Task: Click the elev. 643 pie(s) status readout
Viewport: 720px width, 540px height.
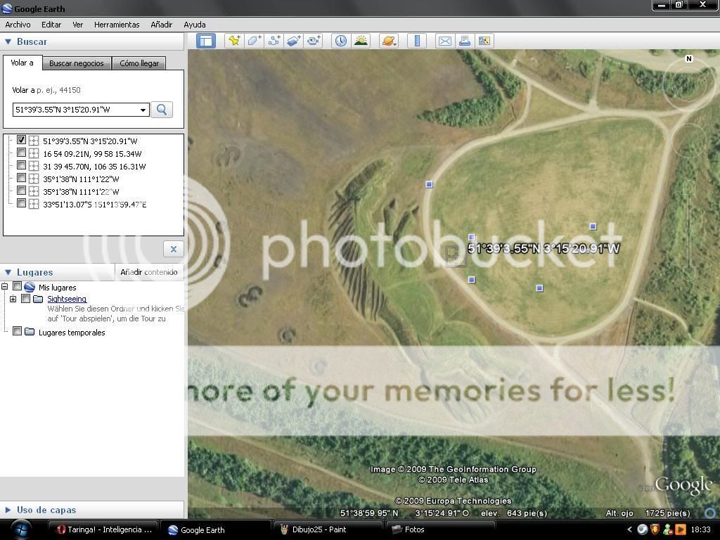Action: click(514, 513)
